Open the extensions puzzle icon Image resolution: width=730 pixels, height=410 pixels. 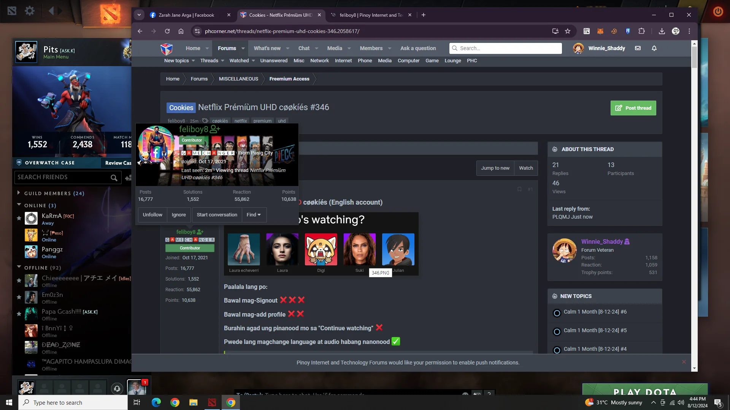pyautogui.click(x=642, y=31)
